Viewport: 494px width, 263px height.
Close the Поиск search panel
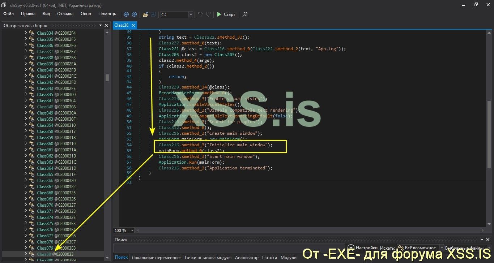click(x=489, y=240)
